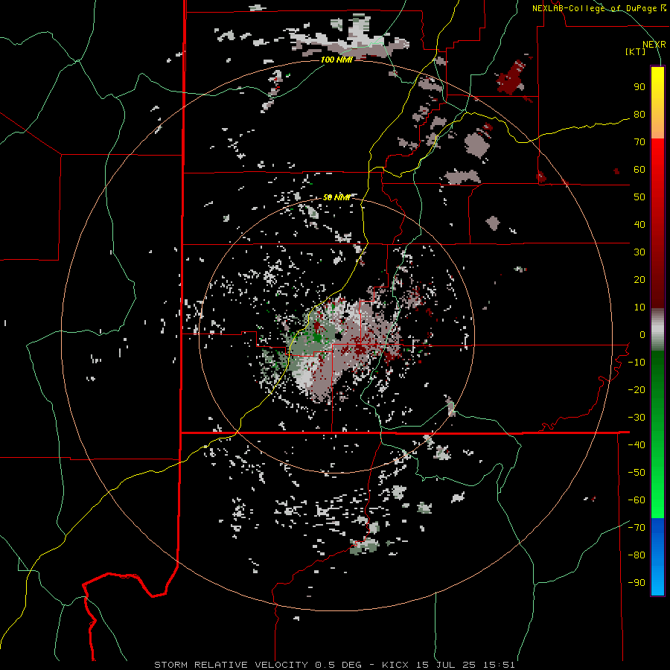670x670 pixels.
Task: Click the blue bottom segment of the color bar
Action: point(657,557)
